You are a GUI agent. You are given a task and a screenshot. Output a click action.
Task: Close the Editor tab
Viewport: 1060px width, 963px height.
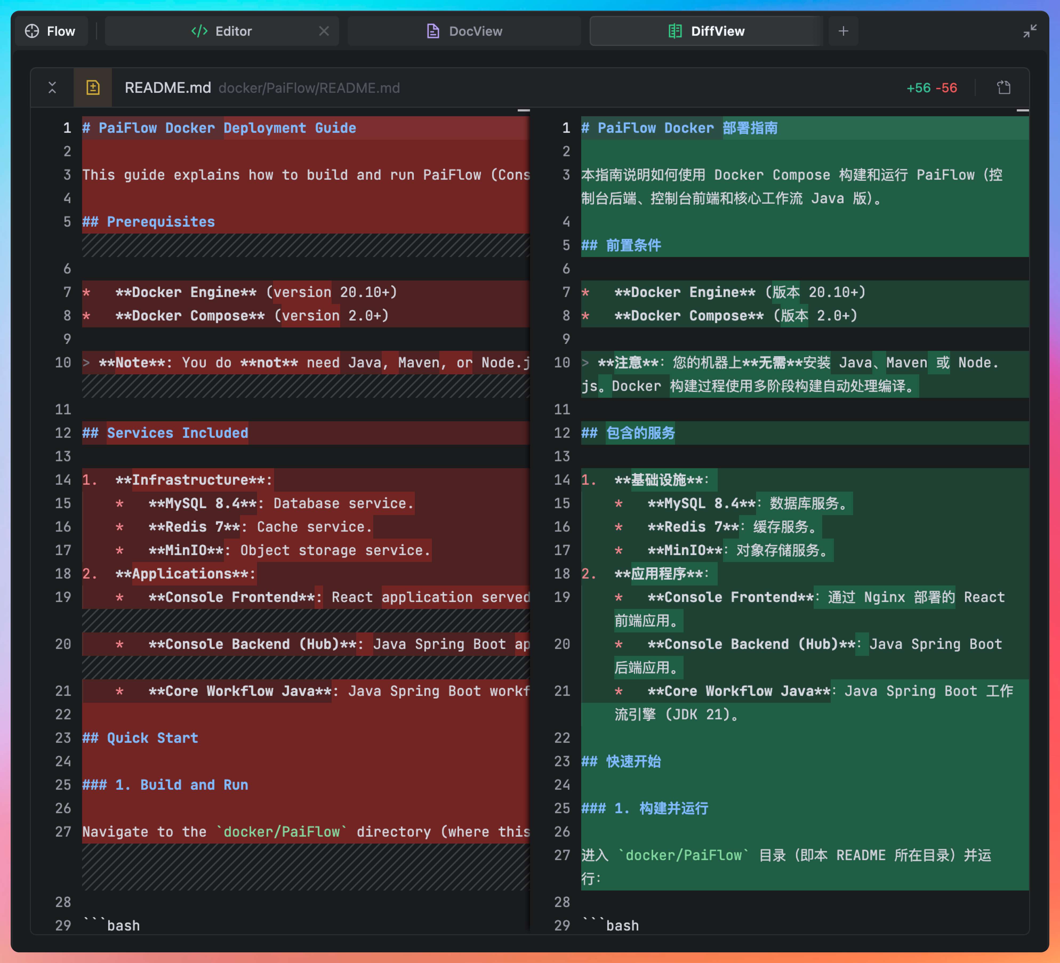click(x=324, y=31)
